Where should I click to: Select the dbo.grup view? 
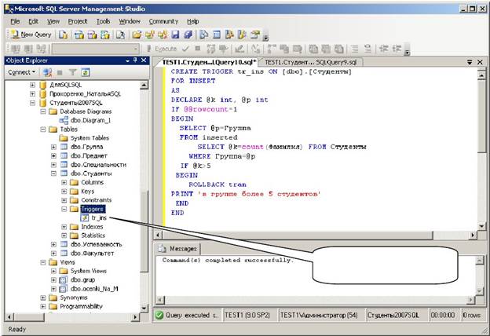(82, 279)
